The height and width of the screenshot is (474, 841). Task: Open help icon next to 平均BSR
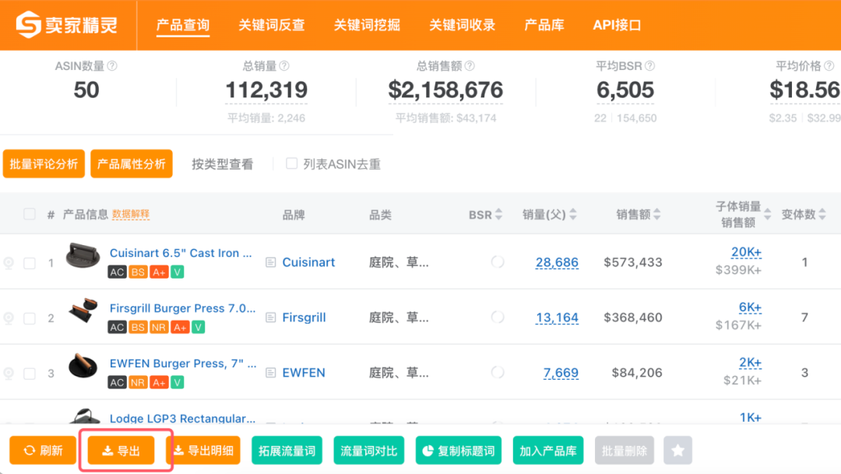[x=649, y=66]
